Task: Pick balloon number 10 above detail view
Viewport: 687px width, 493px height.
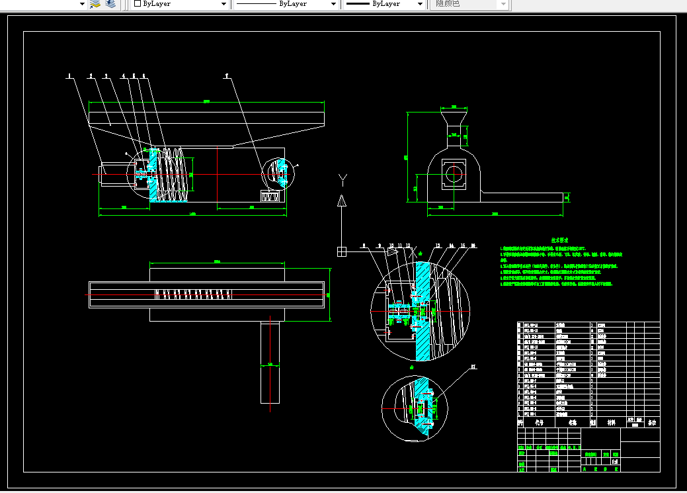Action: tap(391, 246)
